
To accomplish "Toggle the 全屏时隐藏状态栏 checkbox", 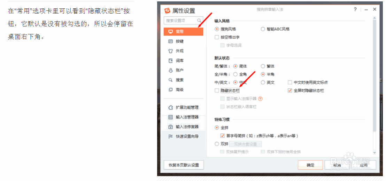I will 290,91.
